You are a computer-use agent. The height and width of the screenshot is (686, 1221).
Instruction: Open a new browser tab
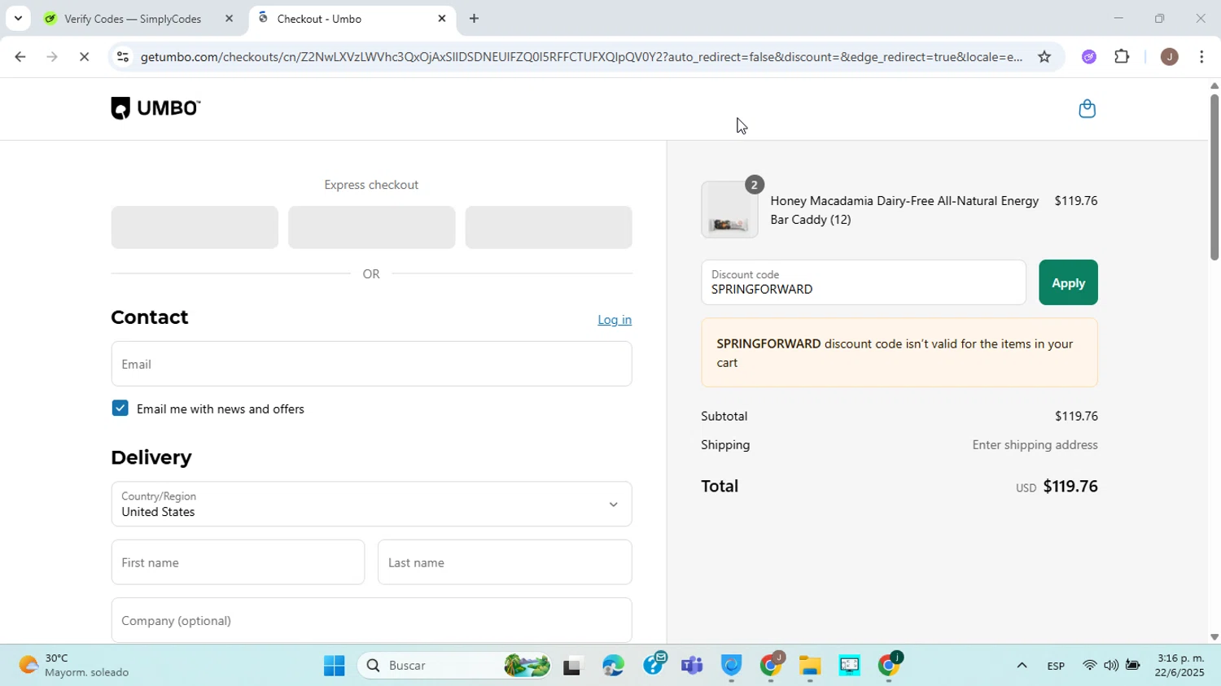(474, 19)
